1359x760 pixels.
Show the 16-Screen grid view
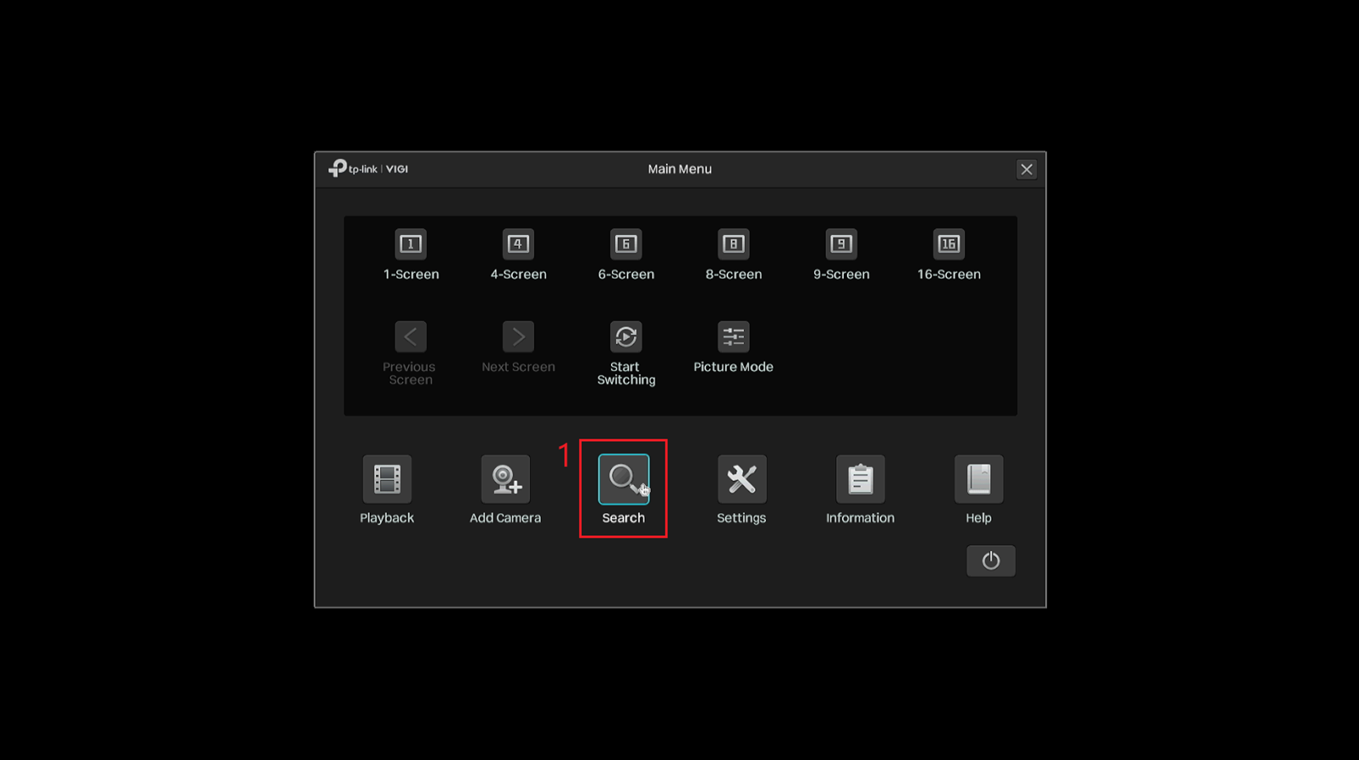tap(948, 244)
